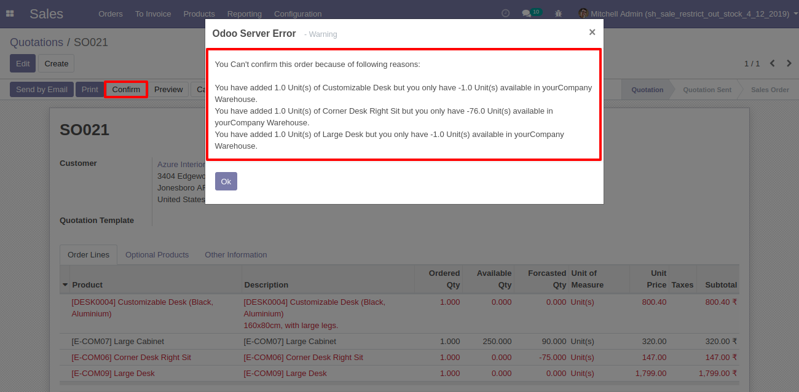The image size is (799, 392).
Task: Select the Quotation Sent status stage
Action: [707, 90]
